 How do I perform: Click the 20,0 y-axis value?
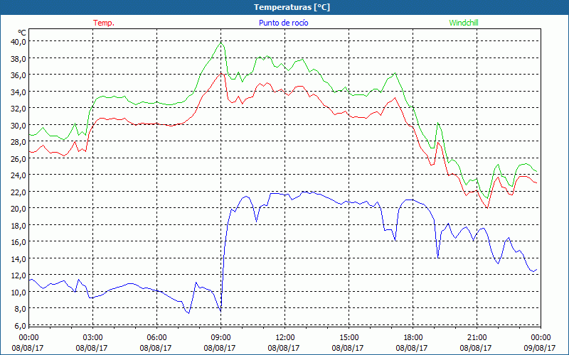[18, 209]
